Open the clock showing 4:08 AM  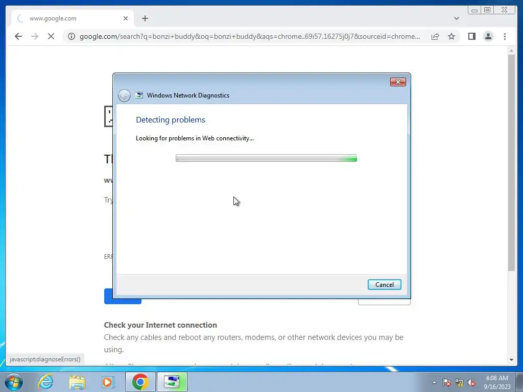497,382
